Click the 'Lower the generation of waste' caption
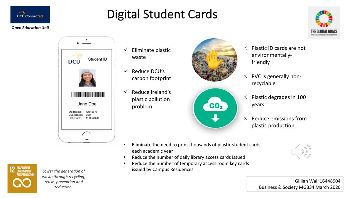Image resolution: width=352 pixels, height=198 pixels. tap(64, 179)
